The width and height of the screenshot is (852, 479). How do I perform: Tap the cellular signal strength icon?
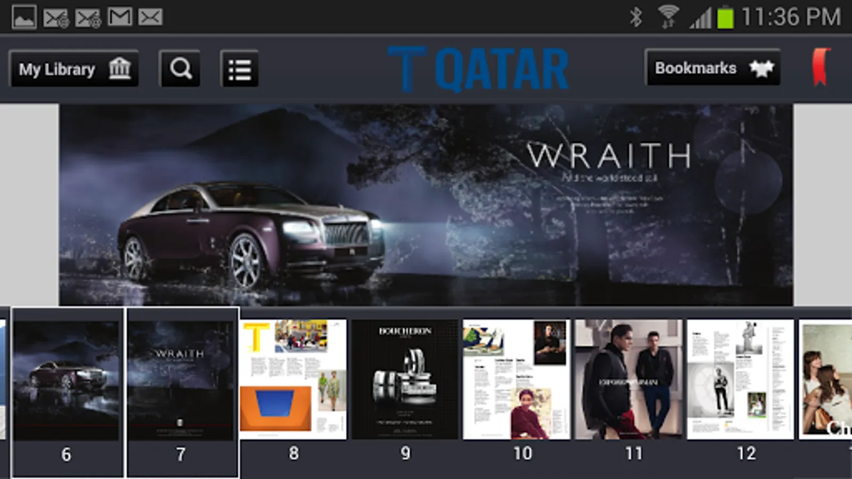click(701, 18)
